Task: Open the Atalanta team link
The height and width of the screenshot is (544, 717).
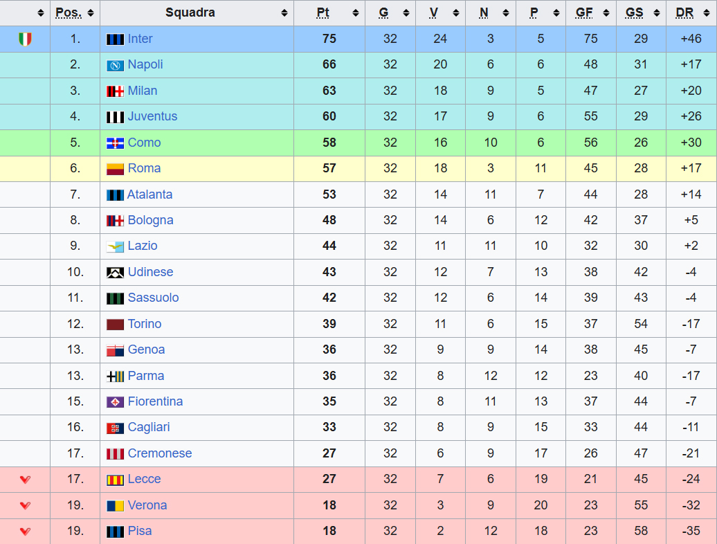Action: point(149,194)
